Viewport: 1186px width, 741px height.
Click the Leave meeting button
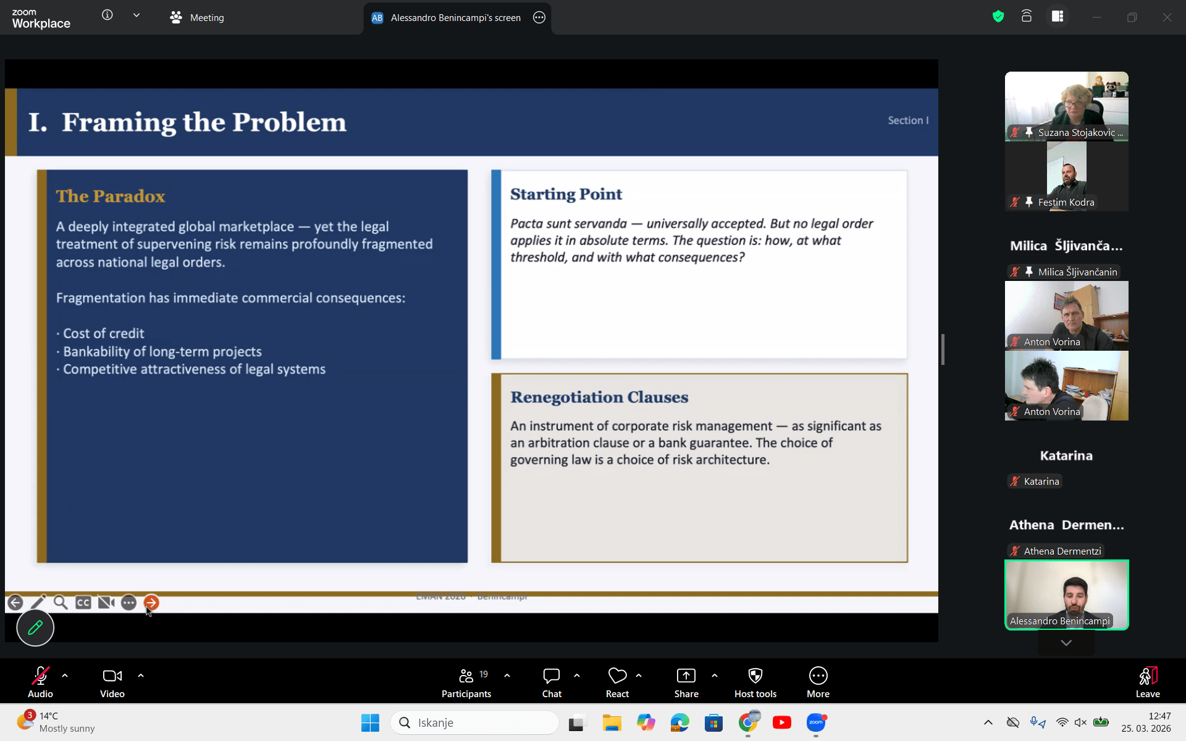1147,682
